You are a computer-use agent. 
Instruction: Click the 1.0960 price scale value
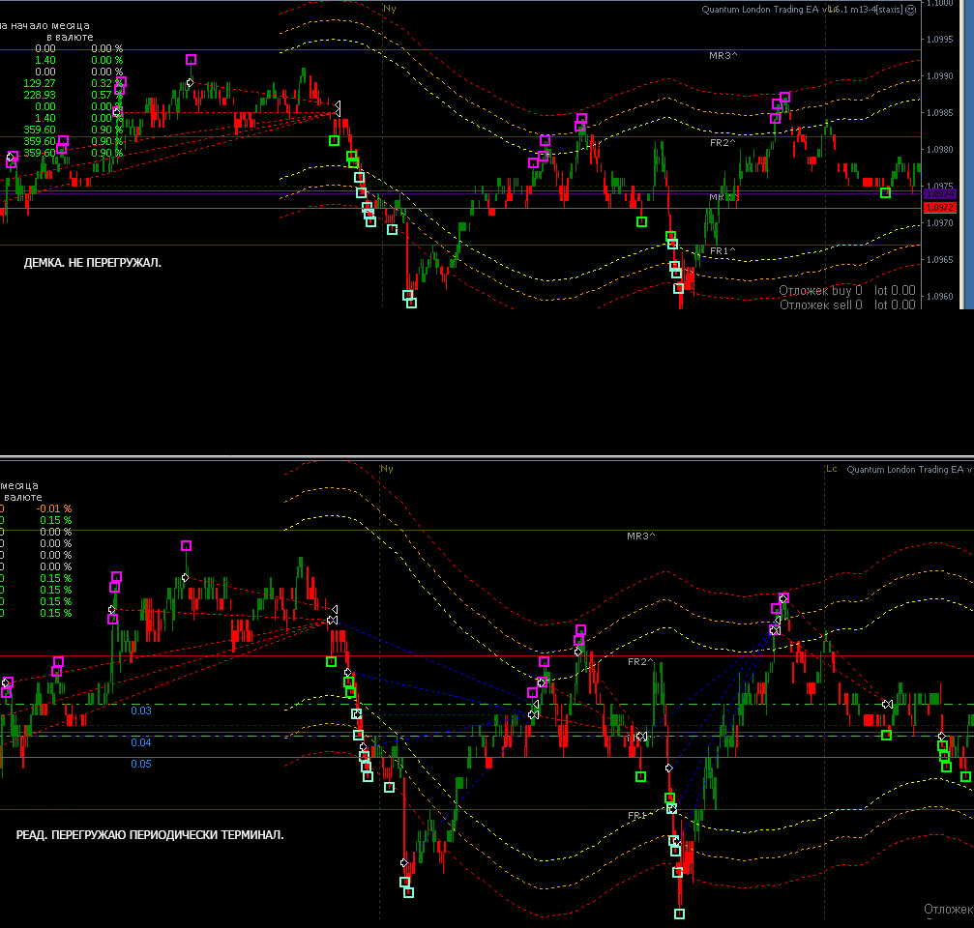point(939,296)
